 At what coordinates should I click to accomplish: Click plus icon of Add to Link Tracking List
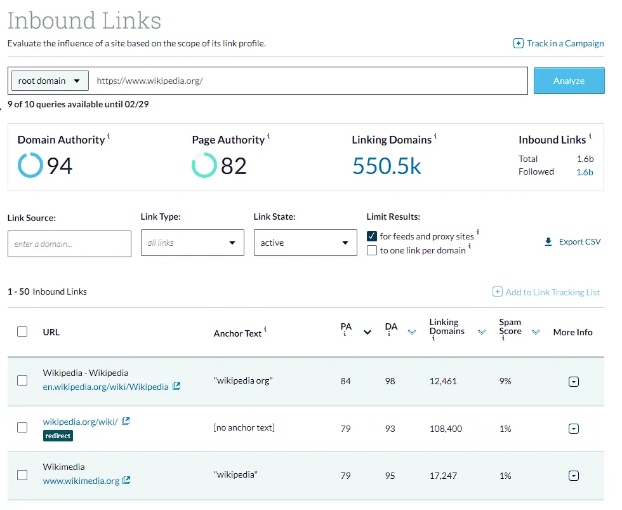click(497, 292)
